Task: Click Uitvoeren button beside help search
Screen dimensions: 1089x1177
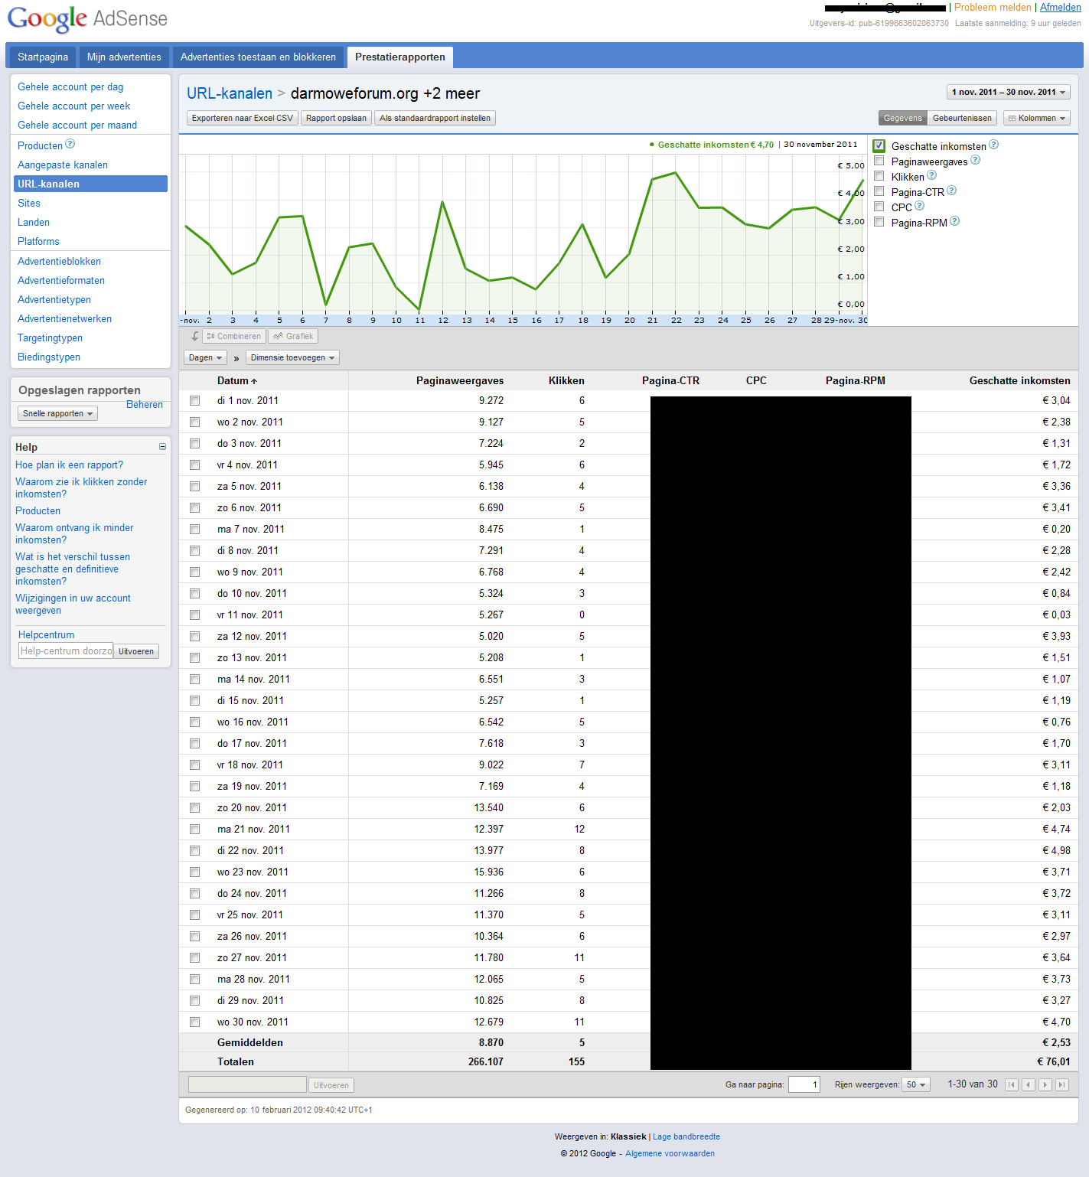Action: tap(136, 651)
